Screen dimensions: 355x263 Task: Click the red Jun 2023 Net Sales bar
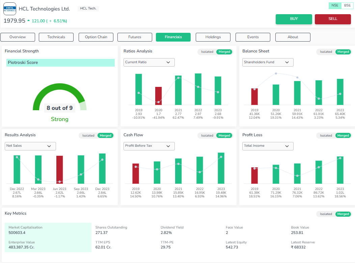pos(59,170)
